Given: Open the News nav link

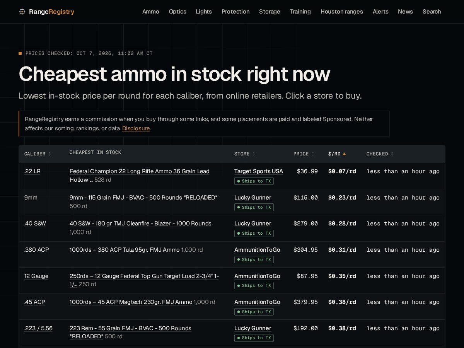Looking at the screenshot, I should [x=405, y=12].
